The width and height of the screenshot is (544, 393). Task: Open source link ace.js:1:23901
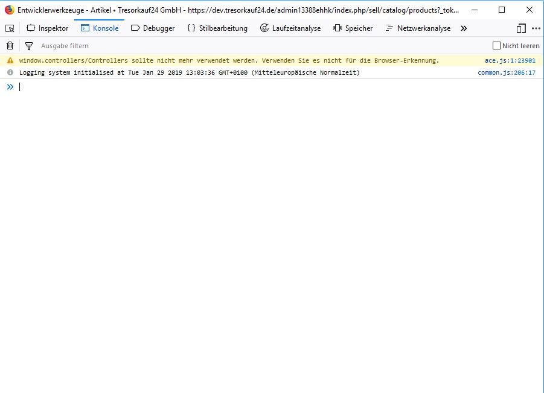point(510,61)
